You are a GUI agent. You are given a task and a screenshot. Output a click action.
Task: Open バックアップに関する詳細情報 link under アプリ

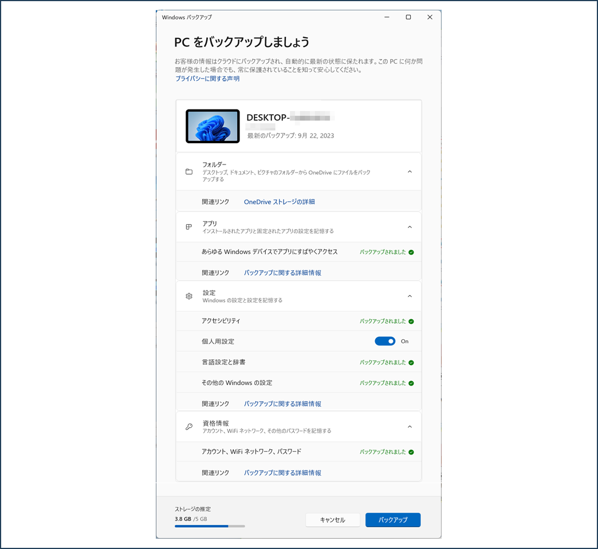click(282, 273)
